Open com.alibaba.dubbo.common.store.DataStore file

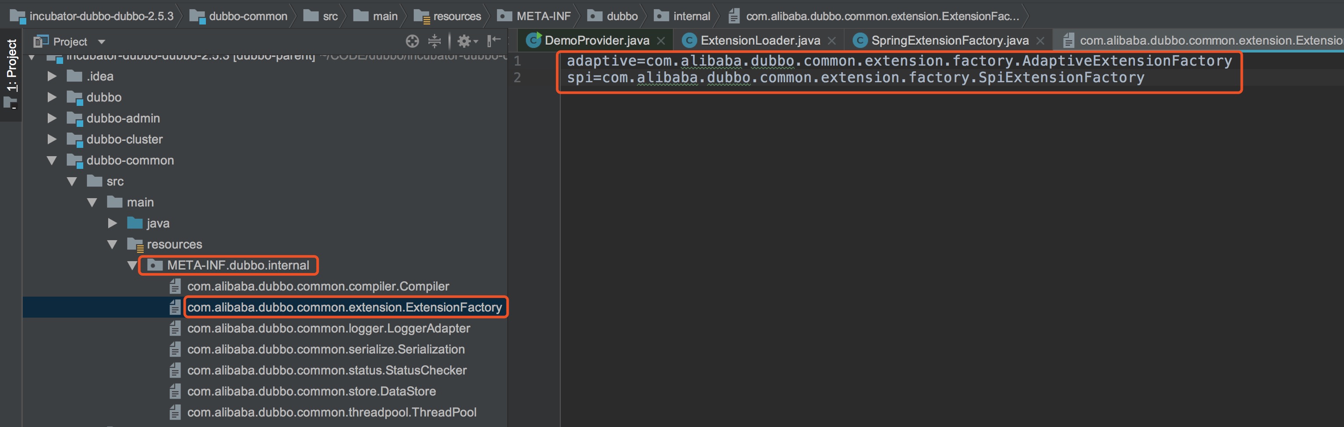pos(311,391)
